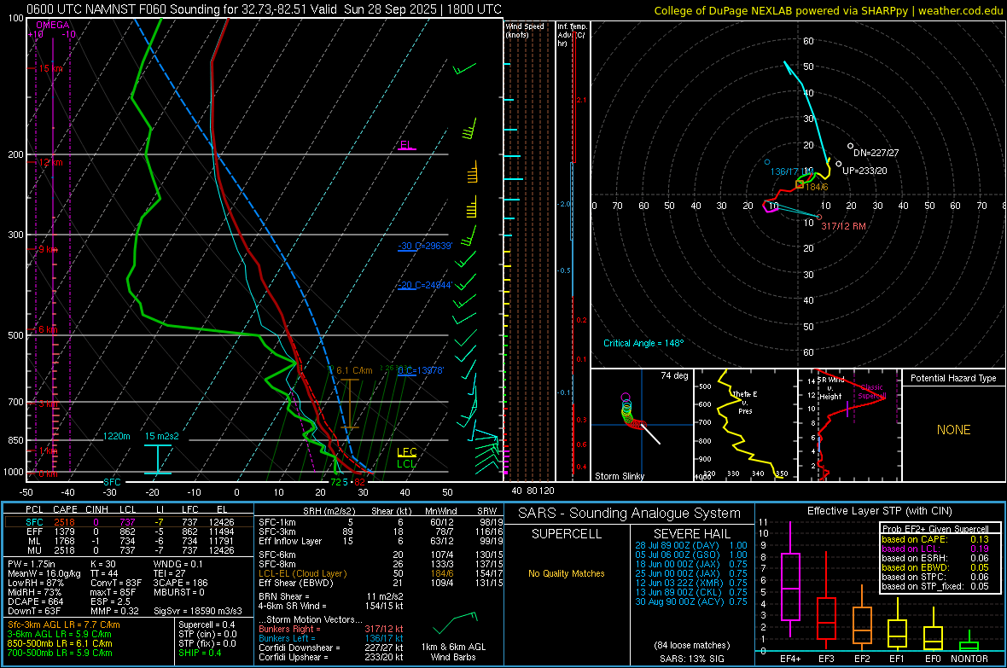Click the Supercell = 0.4 composite value

click(x=207, y=624)
